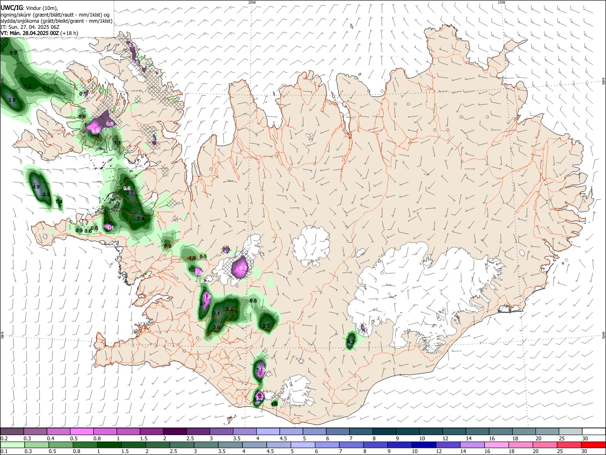Click the legend line 'slydda/snjókoma (grátt/bleikt/grænt - mm/1klst)'

(x=56, y=21)
